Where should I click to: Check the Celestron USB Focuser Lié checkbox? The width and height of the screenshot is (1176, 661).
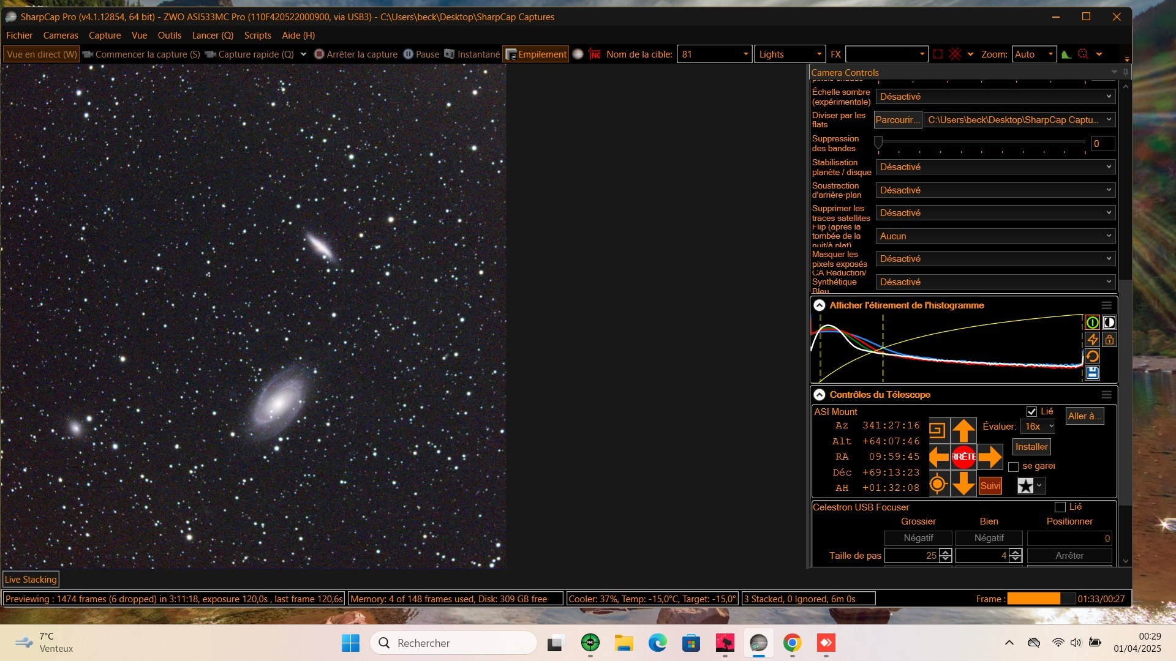(1060, 507)
